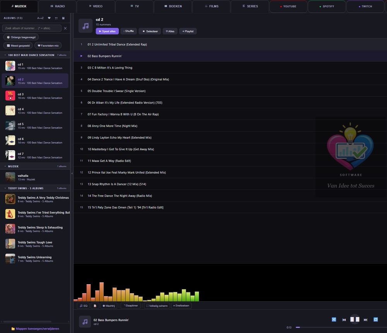Skip to next track
Viewport: 387px width, 333px height.
click(x=366, y=320)
